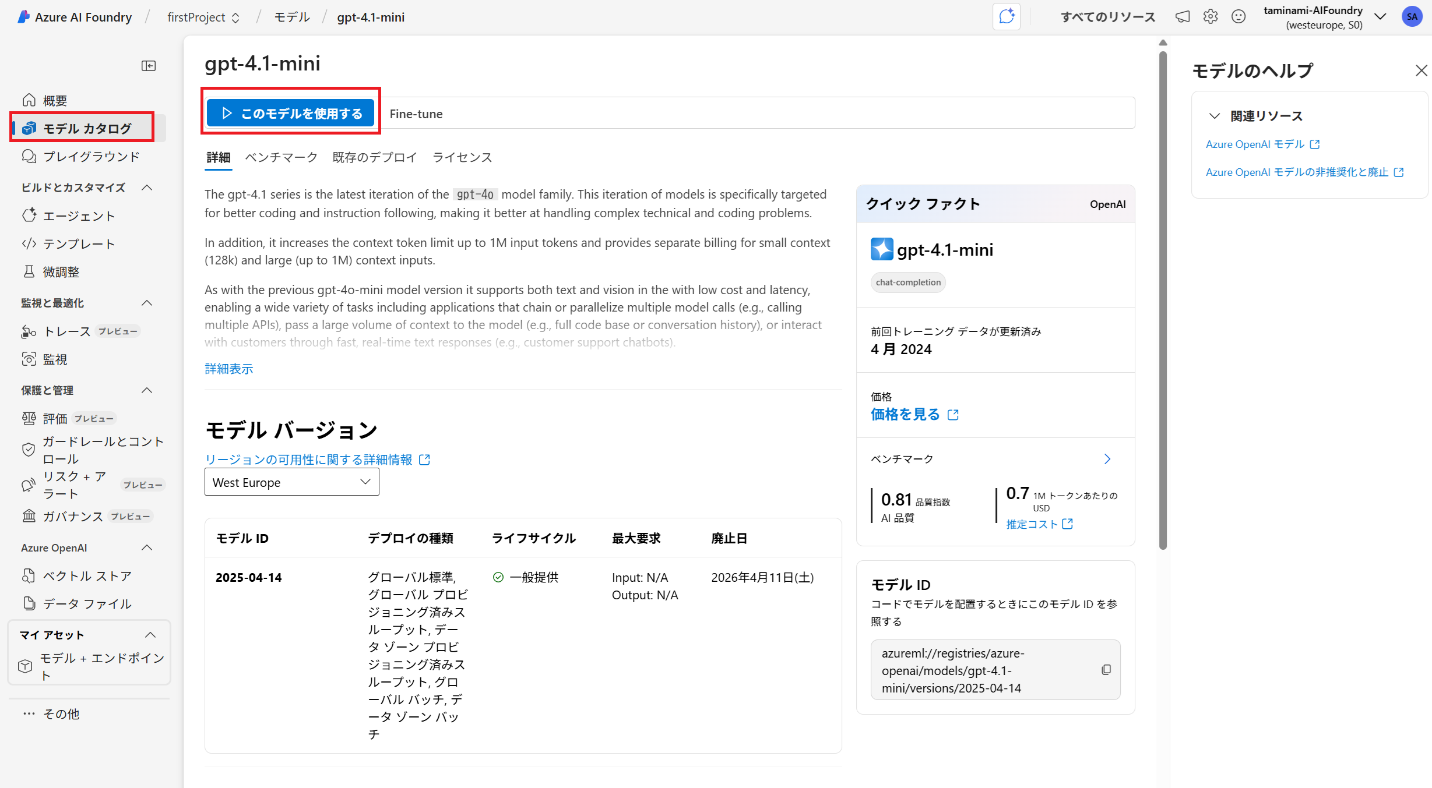Collapse ビルドとカスタマイズ section
Viewport: 1432px width, 788px height.
[x=147, y=188]
